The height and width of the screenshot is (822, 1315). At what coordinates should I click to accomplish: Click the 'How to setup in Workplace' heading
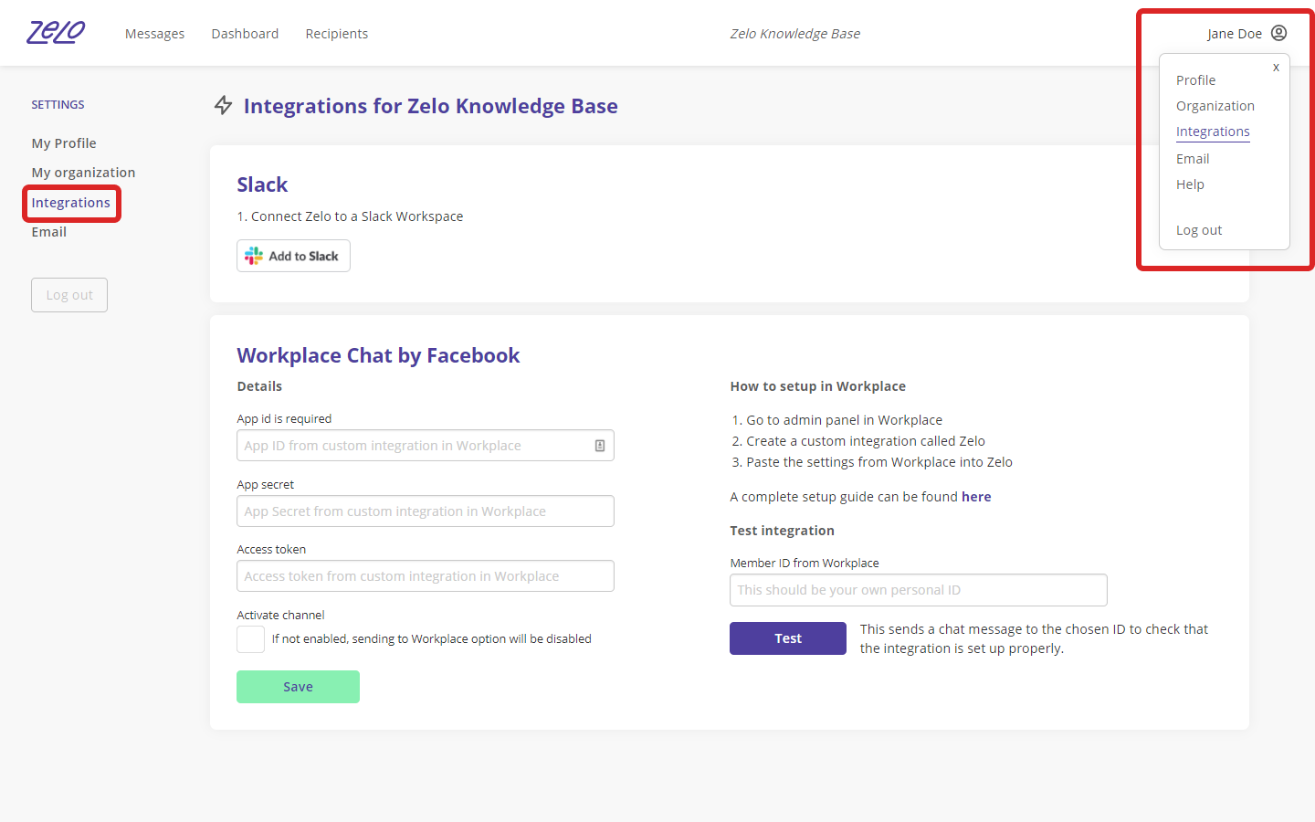[x=818, y=386]
